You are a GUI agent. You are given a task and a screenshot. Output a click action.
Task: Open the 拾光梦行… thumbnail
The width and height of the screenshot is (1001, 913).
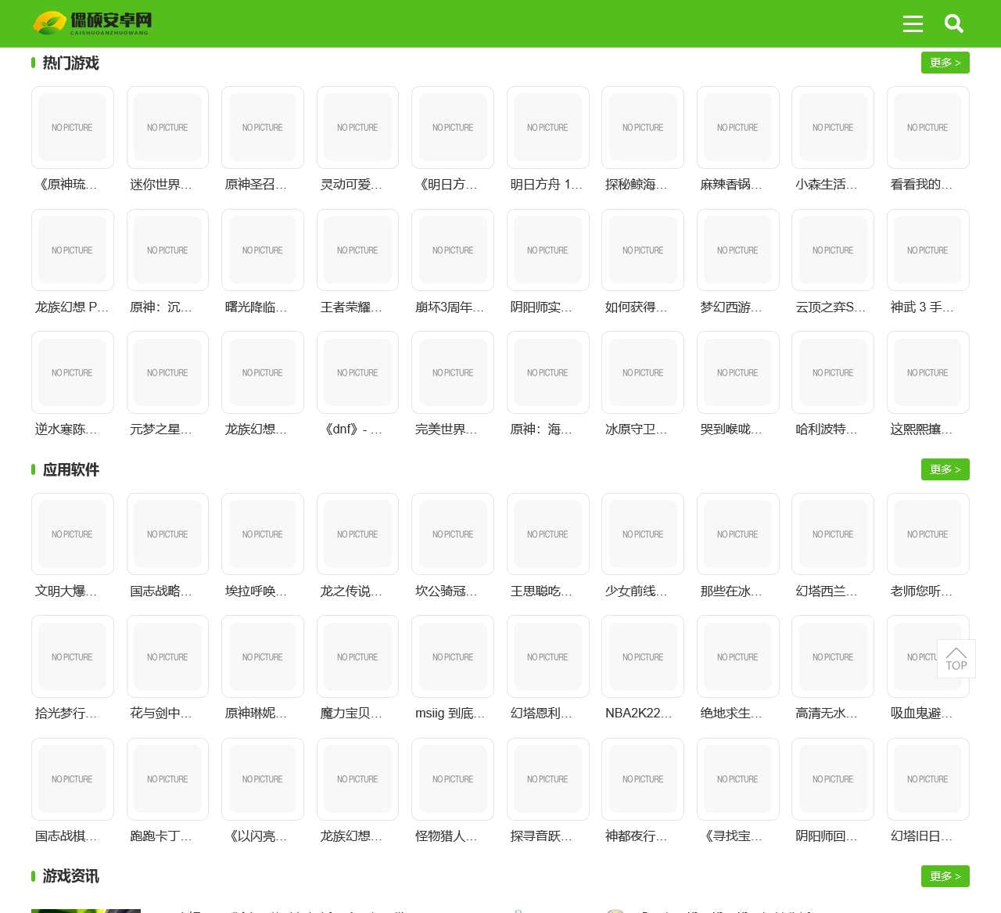point(73,657)
